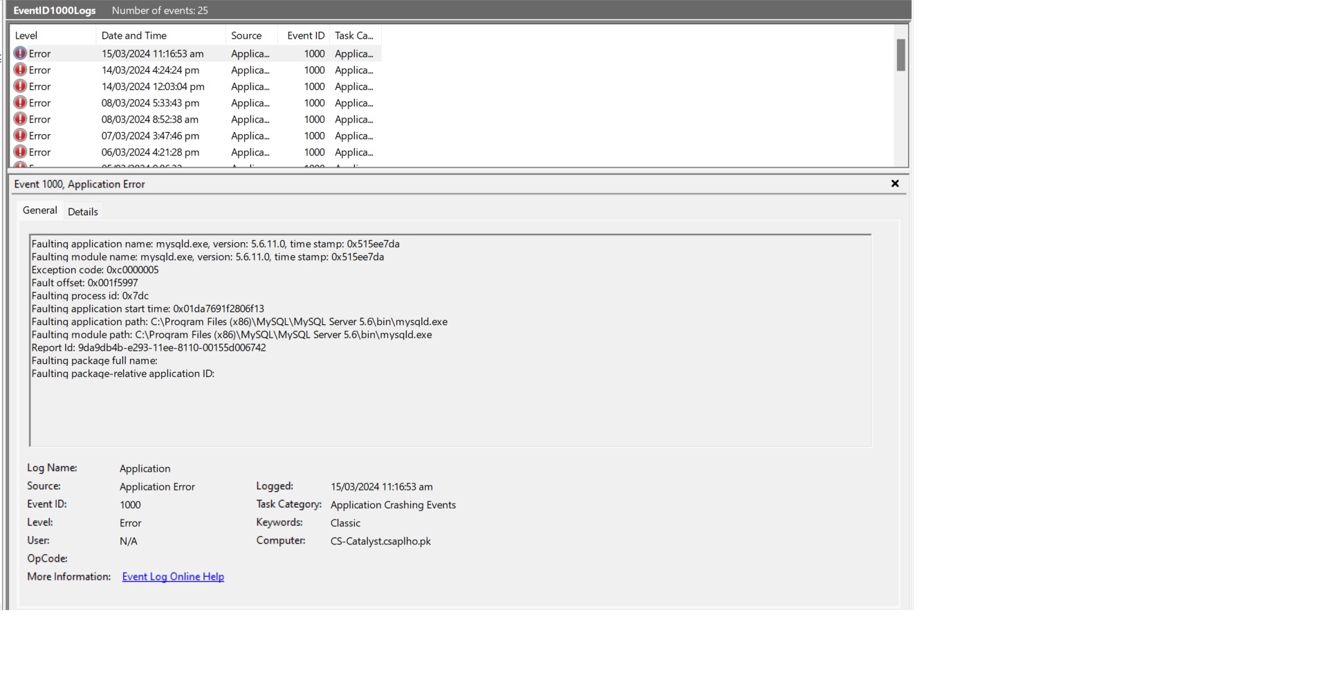Click the Source column header

tap(246, 35)
